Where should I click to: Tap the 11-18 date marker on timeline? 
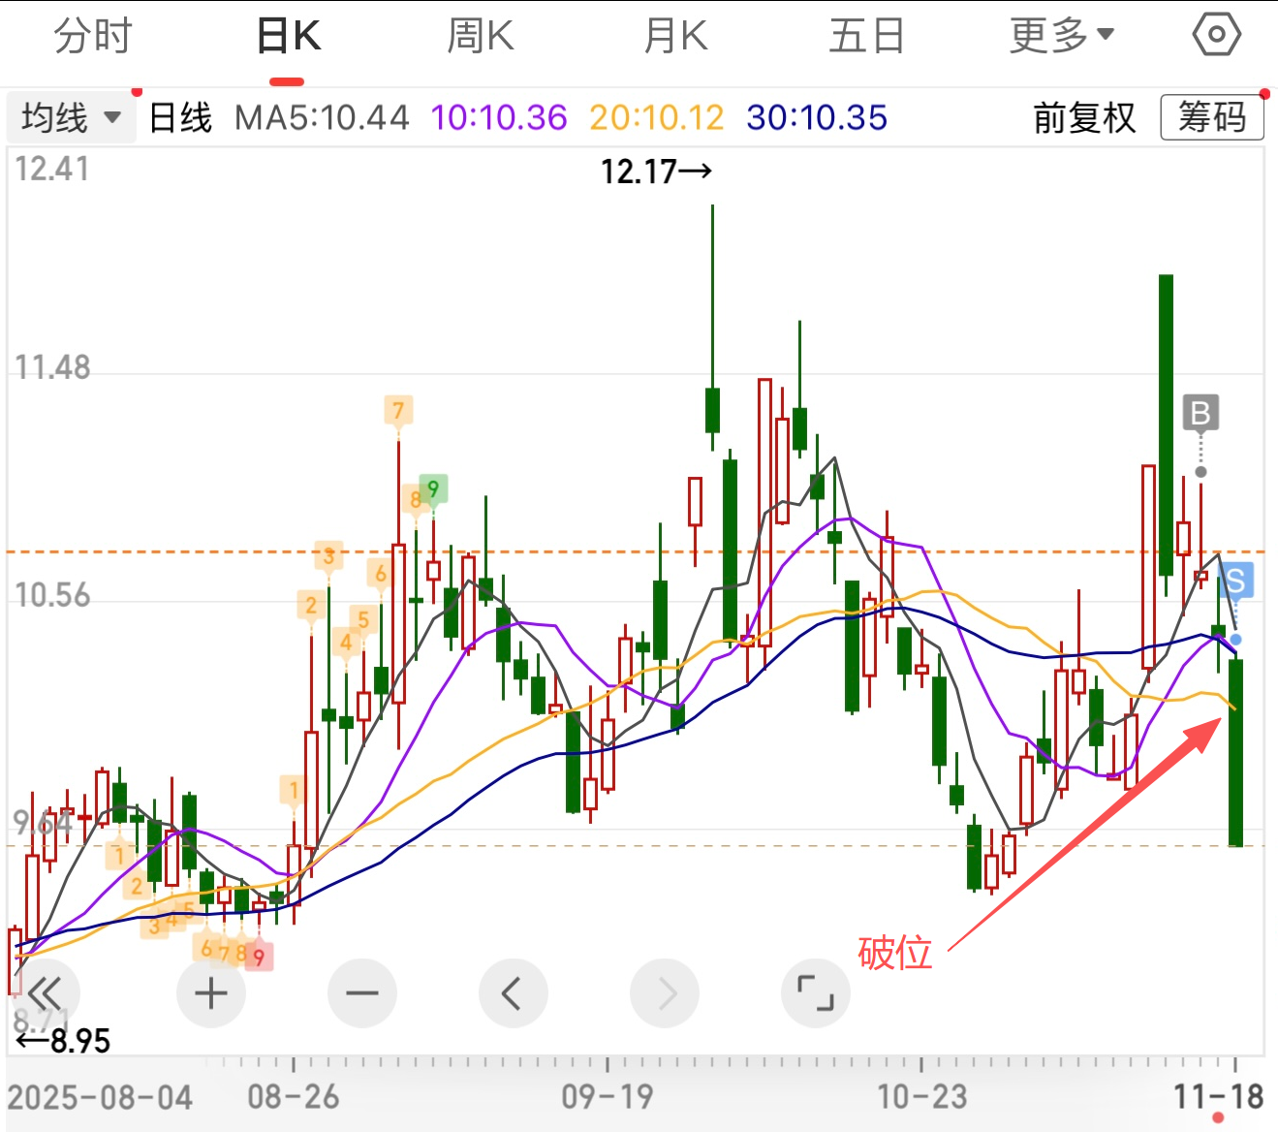(1218, 1097)
